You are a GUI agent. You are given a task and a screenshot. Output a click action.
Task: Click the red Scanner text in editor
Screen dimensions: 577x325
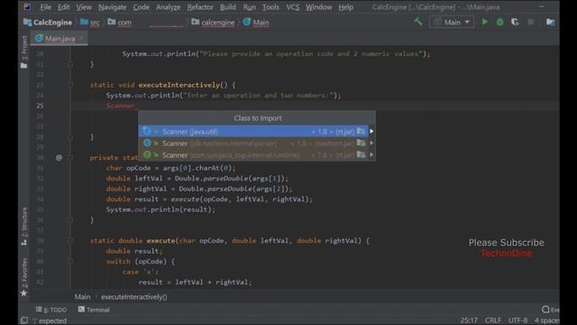tap(120, 106)
